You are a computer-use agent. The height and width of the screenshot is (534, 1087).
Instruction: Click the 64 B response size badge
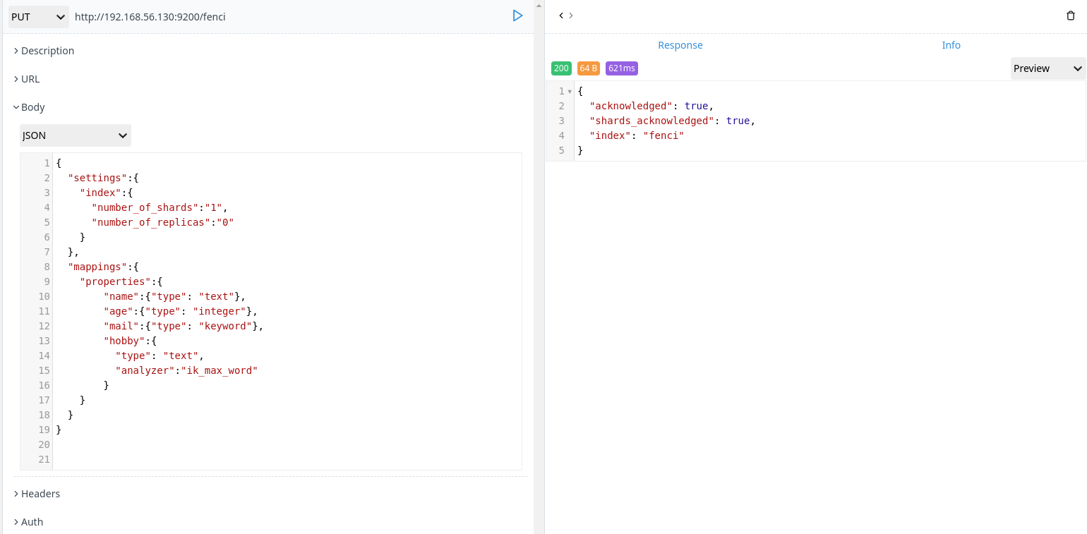point(588,68)
